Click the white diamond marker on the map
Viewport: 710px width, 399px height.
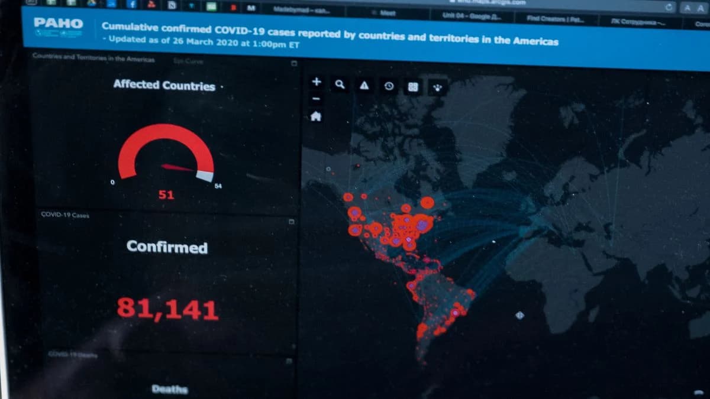coord(519,315)
